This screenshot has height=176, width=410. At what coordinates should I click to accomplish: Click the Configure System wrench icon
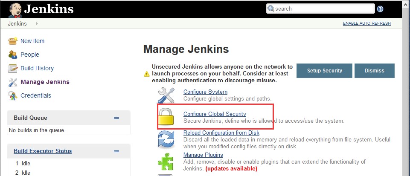point(166,95)
